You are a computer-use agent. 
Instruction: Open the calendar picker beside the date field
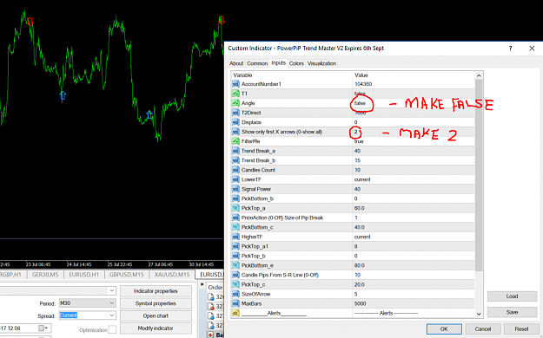[x=41, y=328]
